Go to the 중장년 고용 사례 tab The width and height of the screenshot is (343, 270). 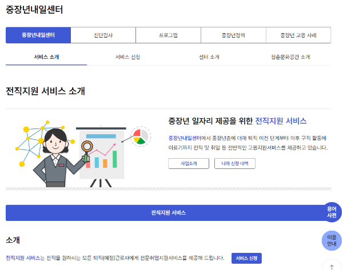pyautogui.click(x=298, y=35)
